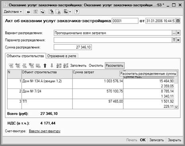This screenshot has width=185, height=146.
Task: Click the delete row icon in table toolbar
Action: click(31, 65)
